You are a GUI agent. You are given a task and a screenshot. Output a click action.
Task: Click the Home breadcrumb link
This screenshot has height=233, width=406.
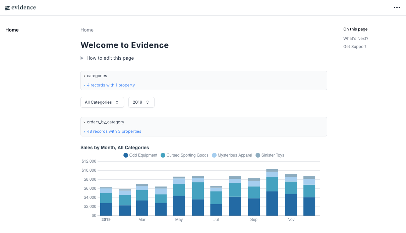coord(87,30)
